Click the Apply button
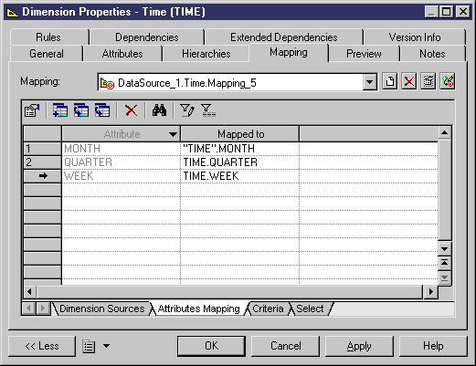Viewport: 476px width, 366px height. (x=359, y=346)
